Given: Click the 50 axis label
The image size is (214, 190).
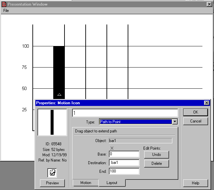Looking at the screenshot, I should [x=24, y=88].
